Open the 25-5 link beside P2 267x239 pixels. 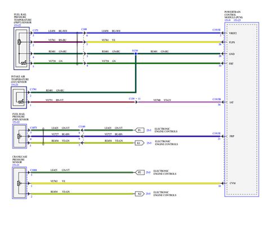coord(148,172)
